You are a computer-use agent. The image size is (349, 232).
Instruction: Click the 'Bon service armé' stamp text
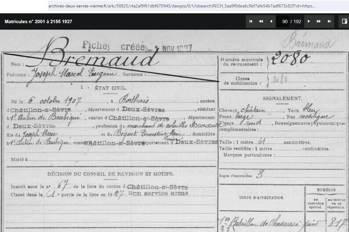click(158, 193)
